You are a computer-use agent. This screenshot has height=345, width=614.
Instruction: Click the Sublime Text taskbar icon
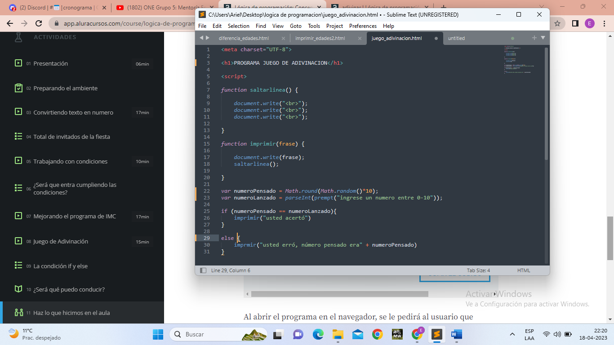pyautogui.click(x=436, y=334)
